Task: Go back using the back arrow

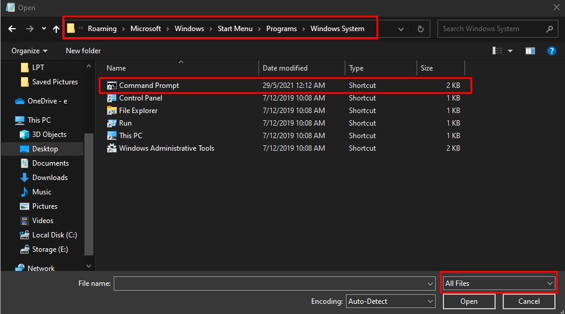Action: point(12,29)
